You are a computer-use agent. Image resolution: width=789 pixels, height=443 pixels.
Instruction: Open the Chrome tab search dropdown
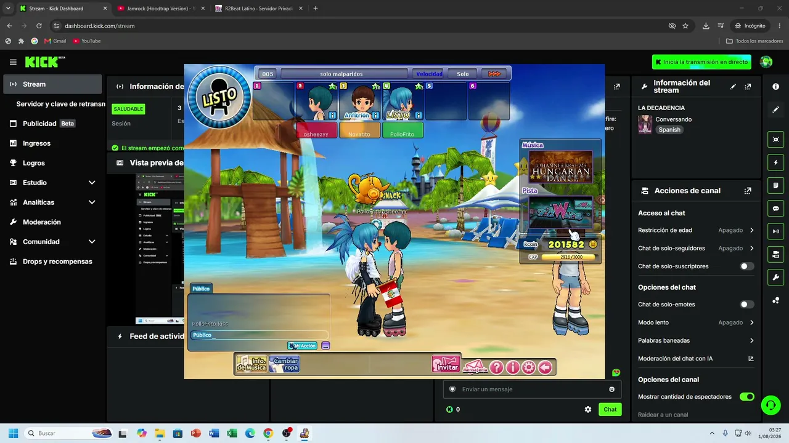point(8,9)
